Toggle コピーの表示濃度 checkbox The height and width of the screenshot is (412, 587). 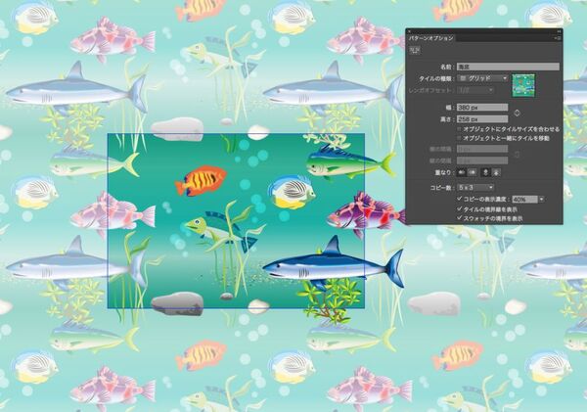coord(460,199)
